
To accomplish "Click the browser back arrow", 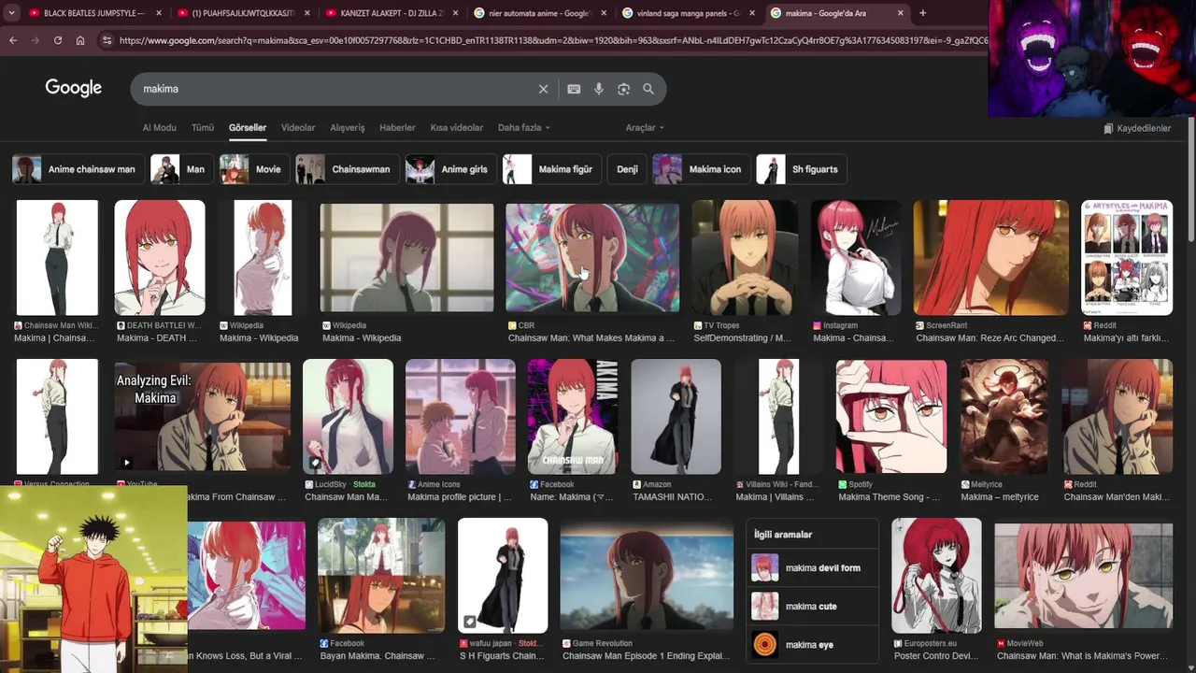I will (x=13, y=40).
